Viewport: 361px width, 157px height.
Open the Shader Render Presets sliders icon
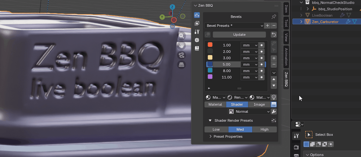(274, 120)
